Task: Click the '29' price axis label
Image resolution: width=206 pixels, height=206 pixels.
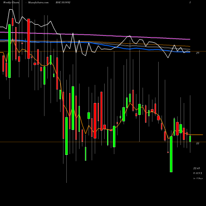Action: pos(197,53)
